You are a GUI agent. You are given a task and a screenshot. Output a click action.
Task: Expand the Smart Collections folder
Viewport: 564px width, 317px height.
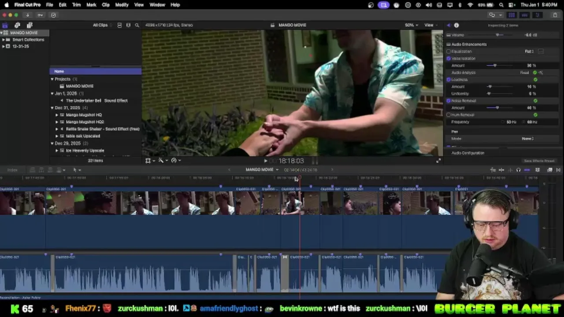click(x=4, y=40)
